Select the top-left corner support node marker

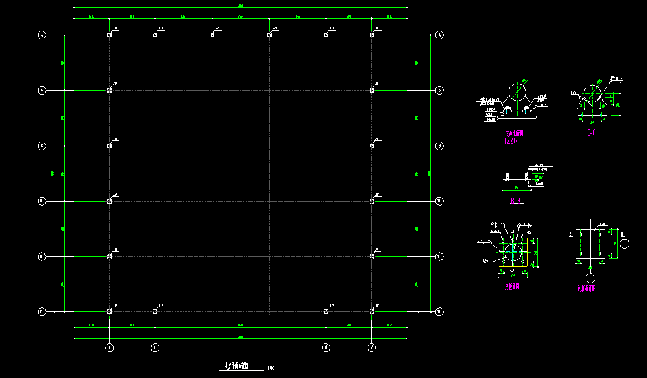click(x=109, y=35)
